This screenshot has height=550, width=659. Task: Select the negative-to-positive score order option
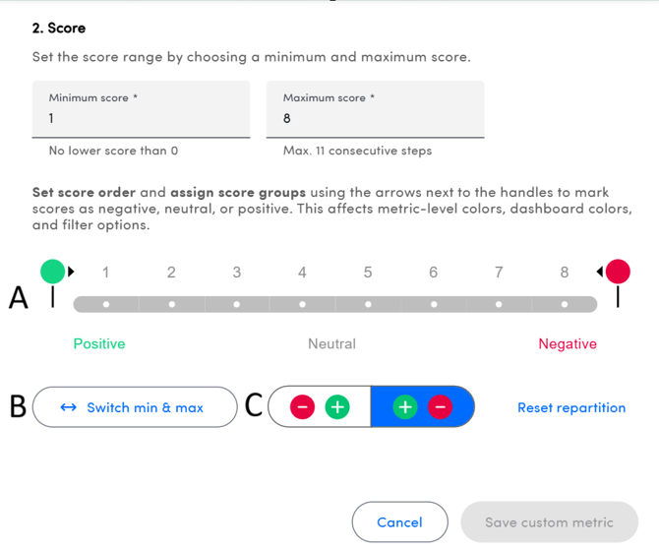(320, 407)
